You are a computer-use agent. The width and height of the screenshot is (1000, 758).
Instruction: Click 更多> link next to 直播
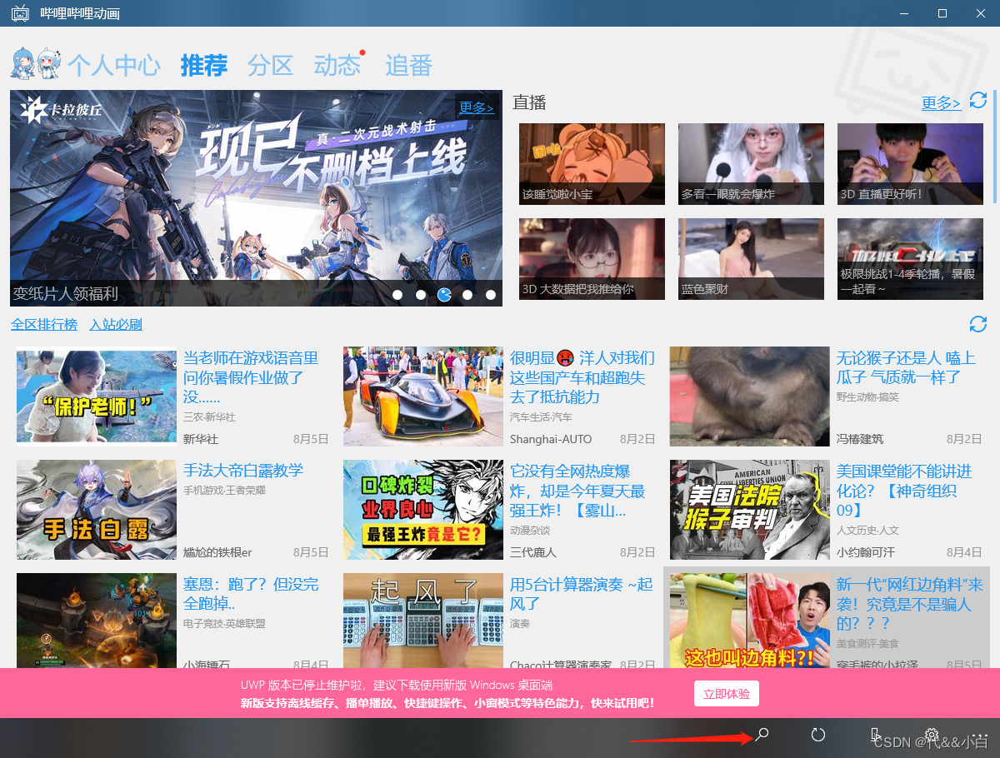point(941,102)
